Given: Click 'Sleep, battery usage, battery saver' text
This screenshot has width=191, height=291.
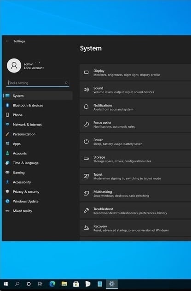Looking at the screenshot, I should coord(118,144).
